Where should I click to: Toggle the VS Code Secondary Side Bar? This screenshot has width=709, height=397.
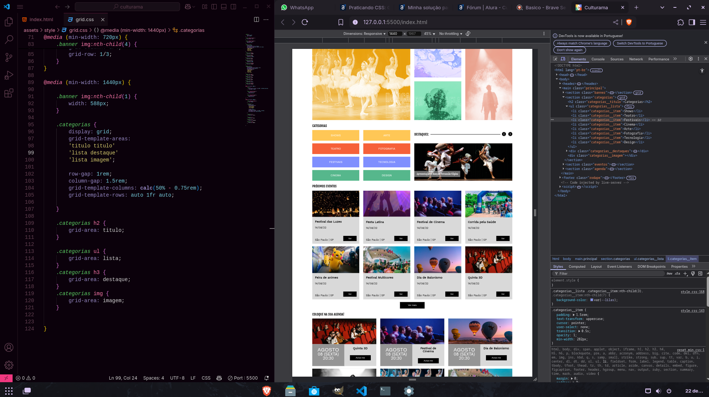point(233,7)
